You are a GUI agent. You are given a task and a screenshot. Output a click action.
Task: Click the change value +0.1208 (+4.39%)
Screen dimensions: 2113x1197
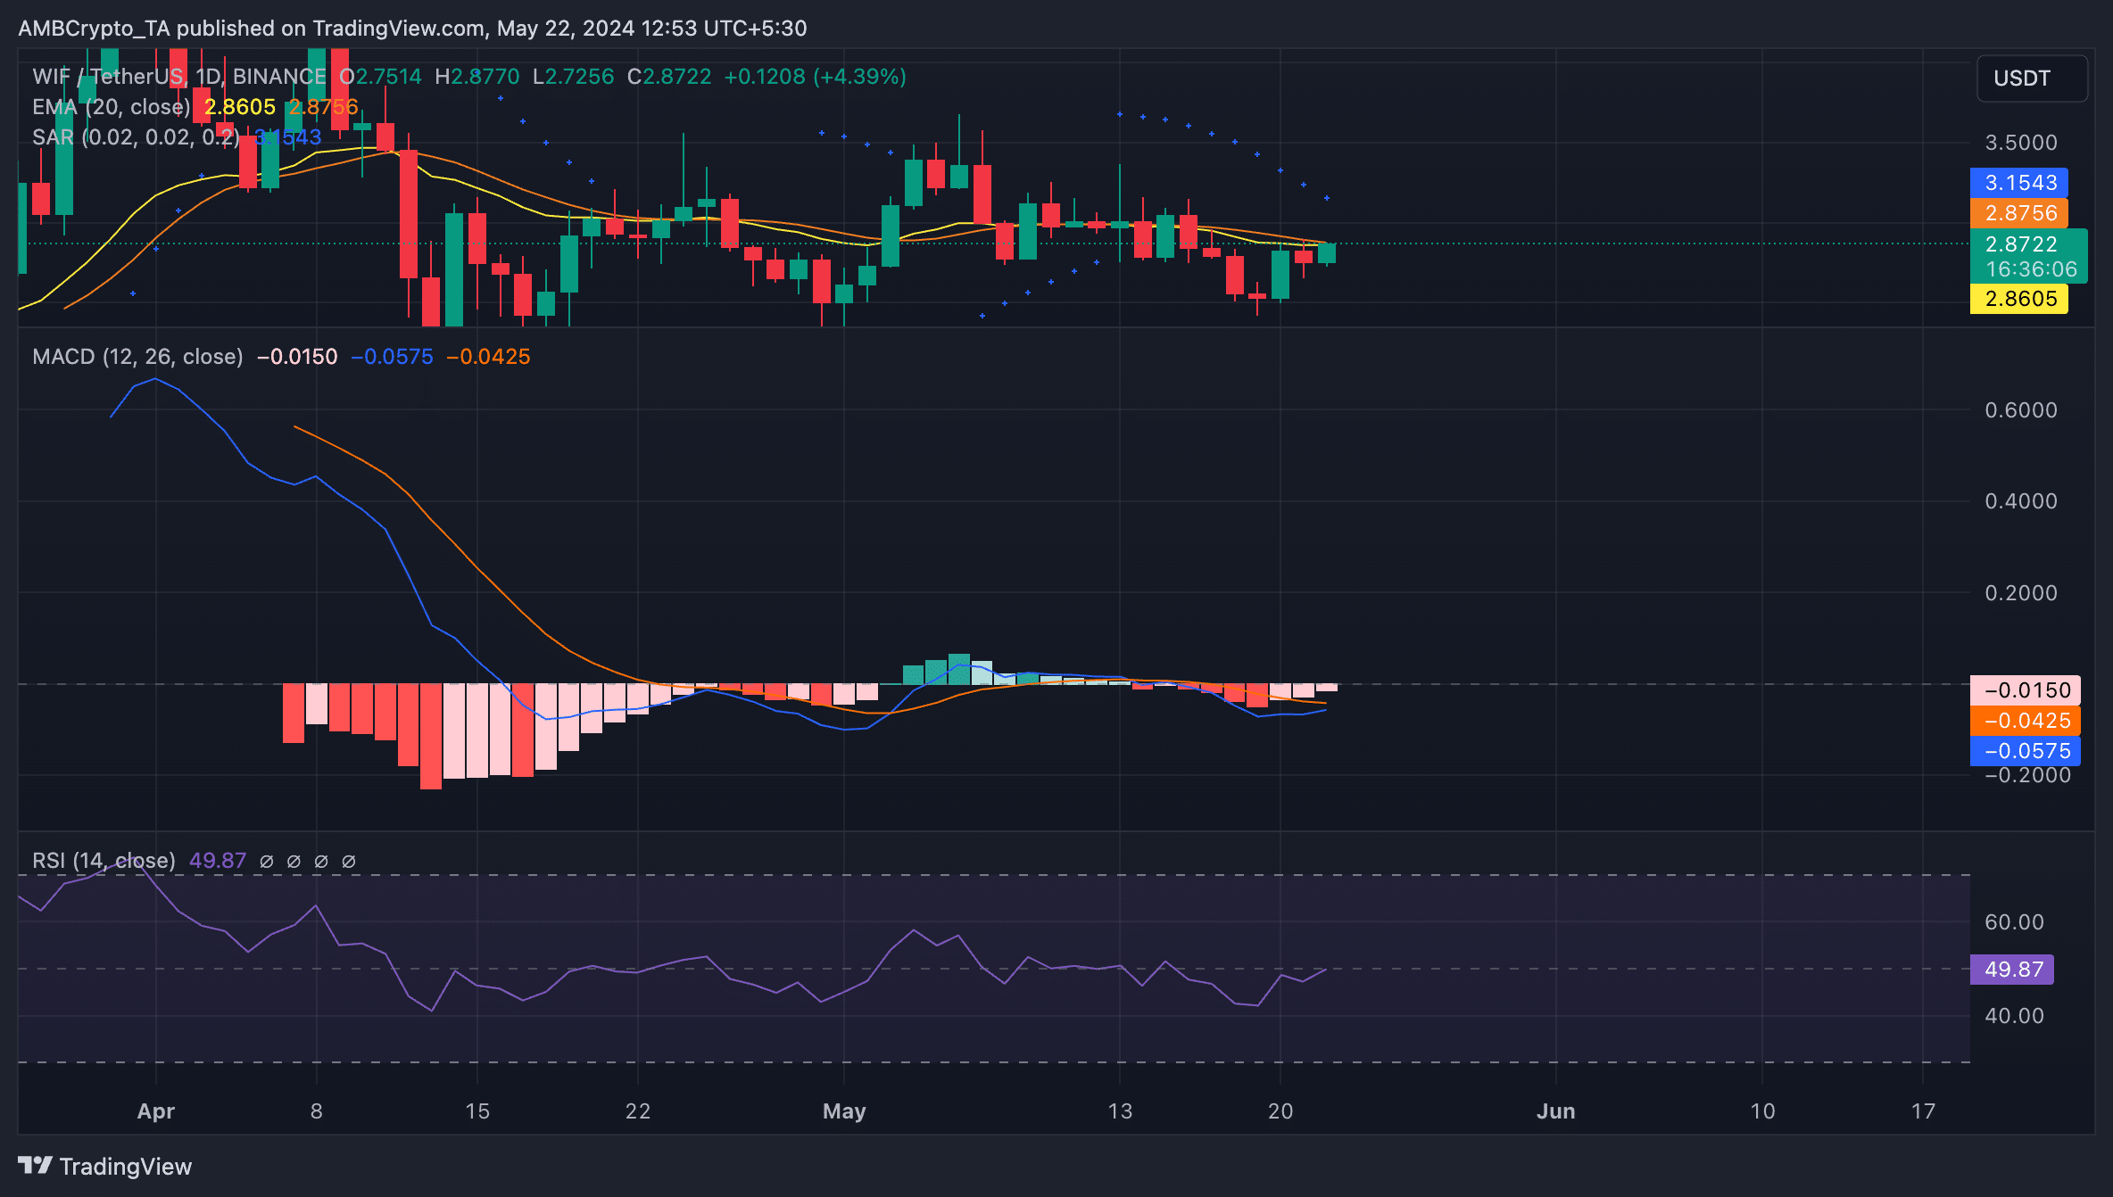pos(815,77)
